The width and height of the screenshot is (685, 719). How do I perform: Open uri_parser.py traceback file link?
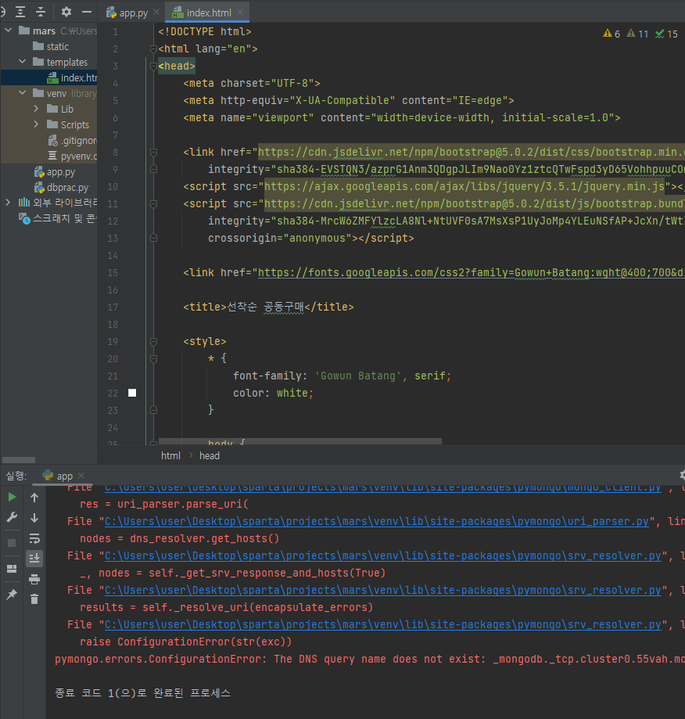point(377,521)
